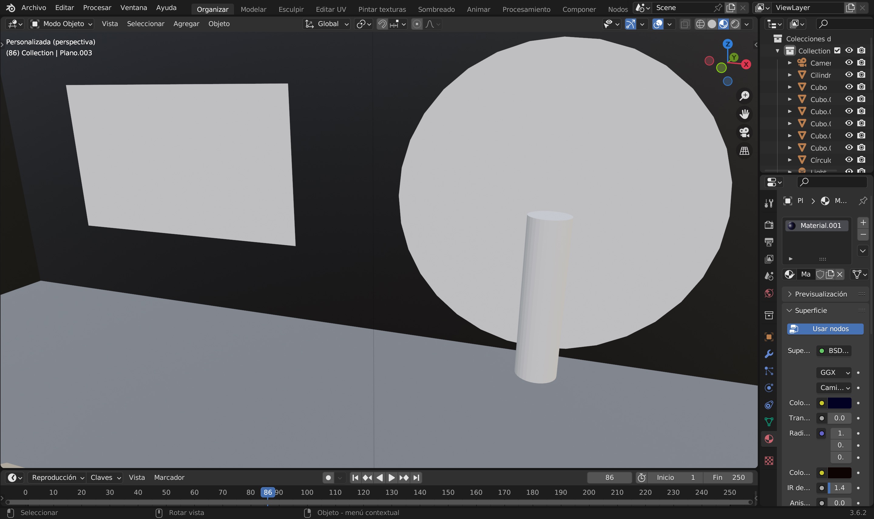This screenshot has height=519, width=874.
Task: Open the Modifiers wrench tab
Action: click(769, 354)
